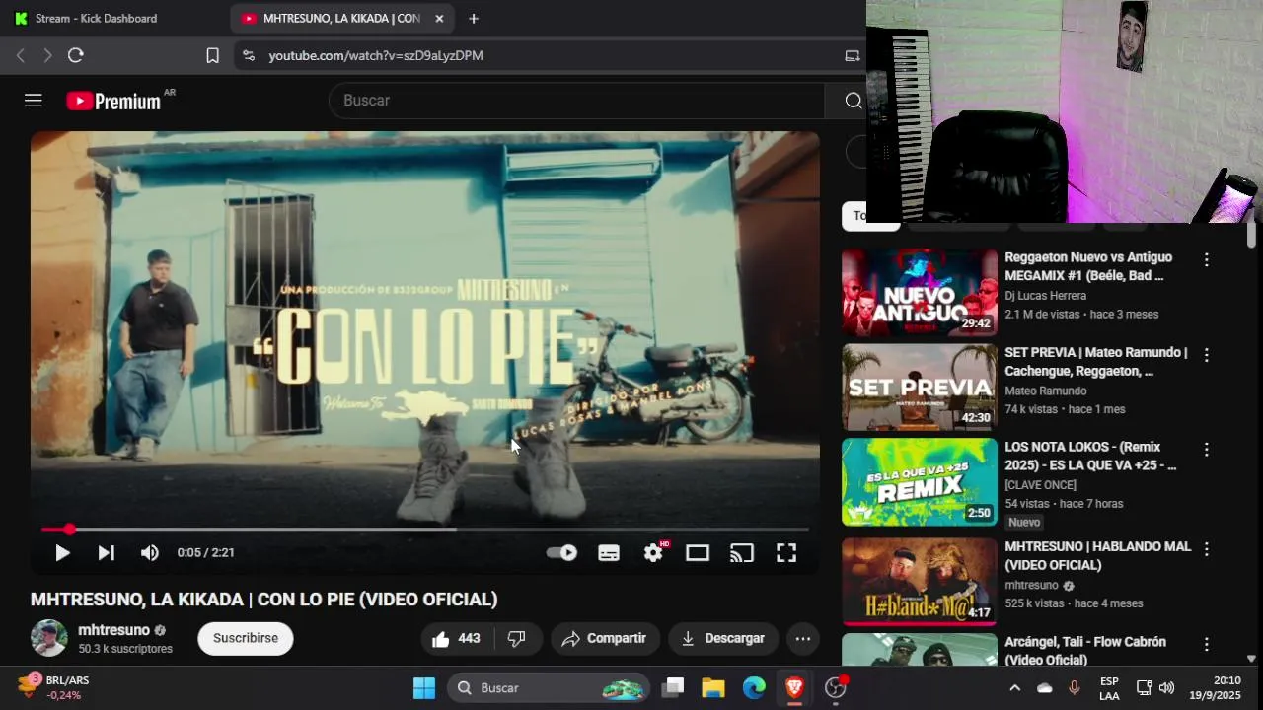Open microphone tray icon
1263x710 pixels.
1075,688
